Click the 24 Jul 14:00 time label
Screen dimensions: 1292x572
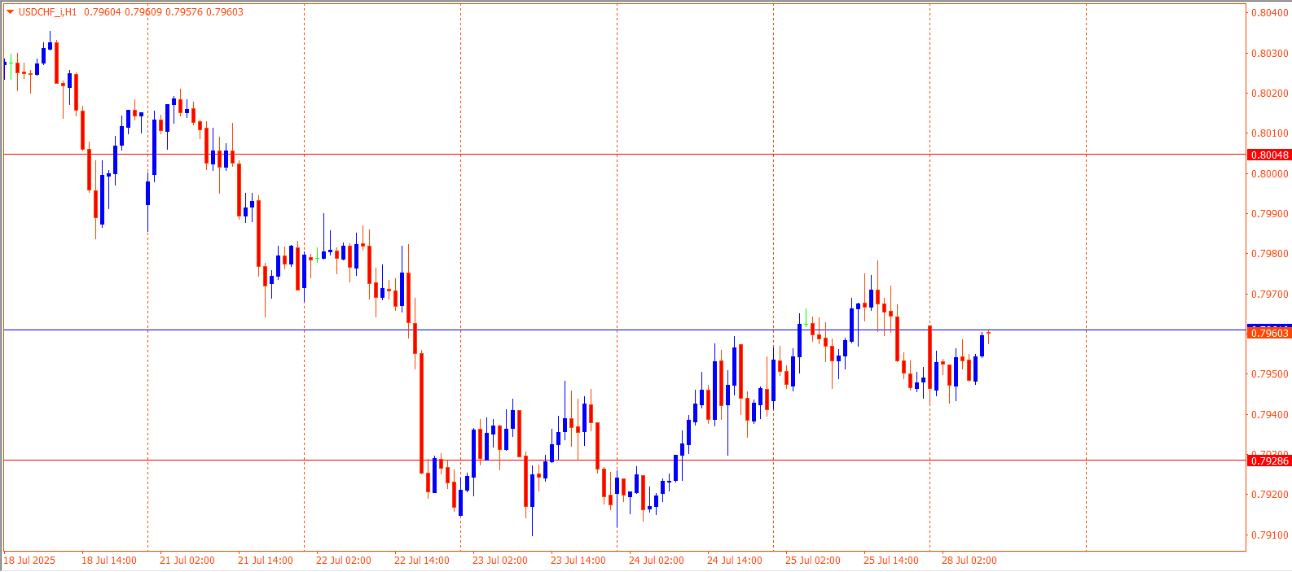(734, 561)
